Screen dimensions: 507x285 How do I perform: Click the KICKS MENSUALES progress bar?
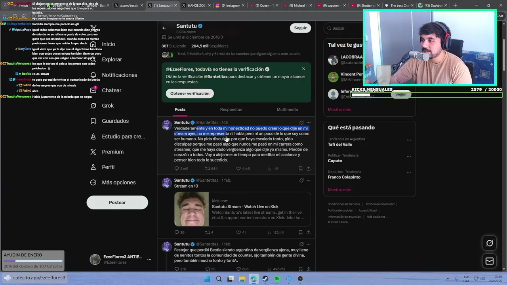pyautogui.click(x=426, y=95)
